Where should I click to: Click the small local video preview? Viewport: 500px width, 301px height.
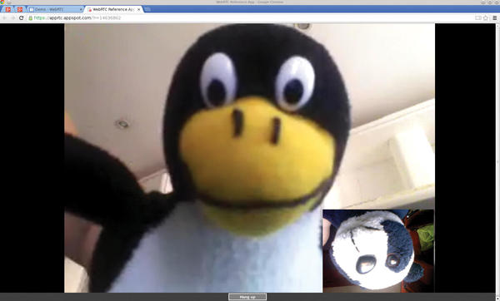[x=378, y=250]
